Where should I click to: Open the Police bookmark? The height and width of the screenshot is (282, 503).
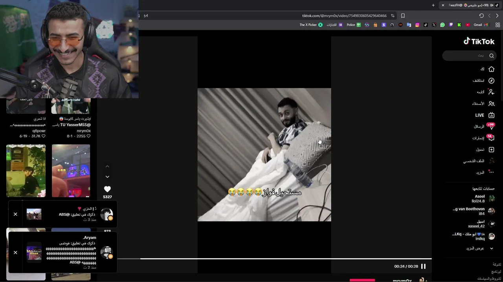354,25
